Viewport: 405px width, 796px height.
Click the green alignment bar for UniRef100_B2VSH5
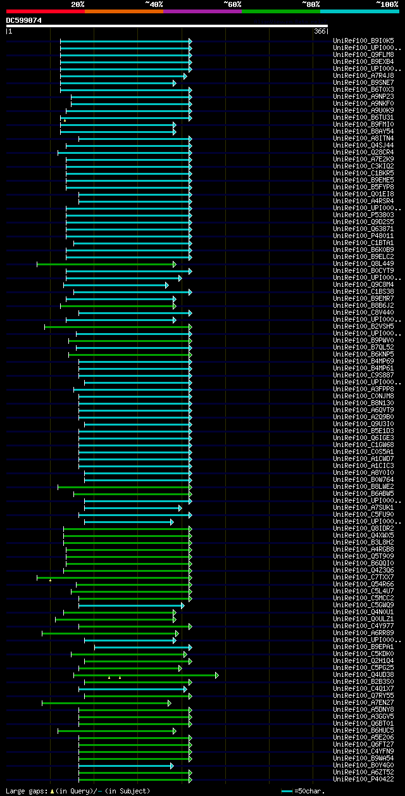[118, 327]
